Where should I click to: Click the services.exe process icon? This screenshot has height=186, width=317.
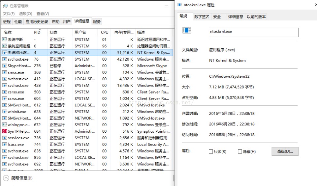point(5,138)
